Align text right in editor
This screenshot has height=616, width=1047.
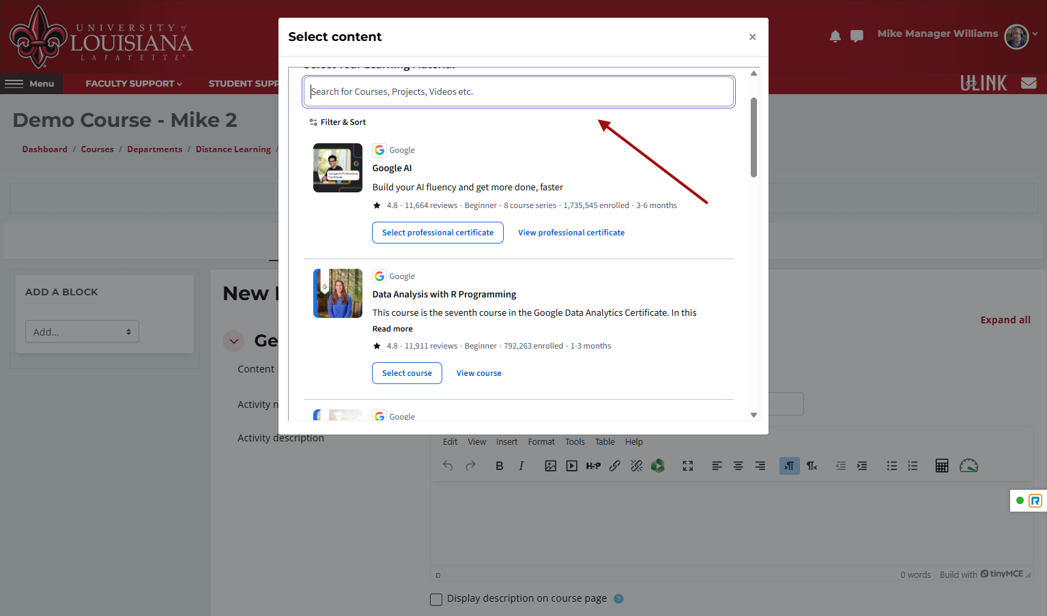(760, 466)
